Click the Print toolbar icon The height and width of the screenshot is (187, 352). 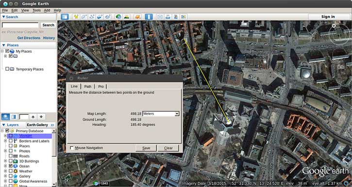coord(168,17)
